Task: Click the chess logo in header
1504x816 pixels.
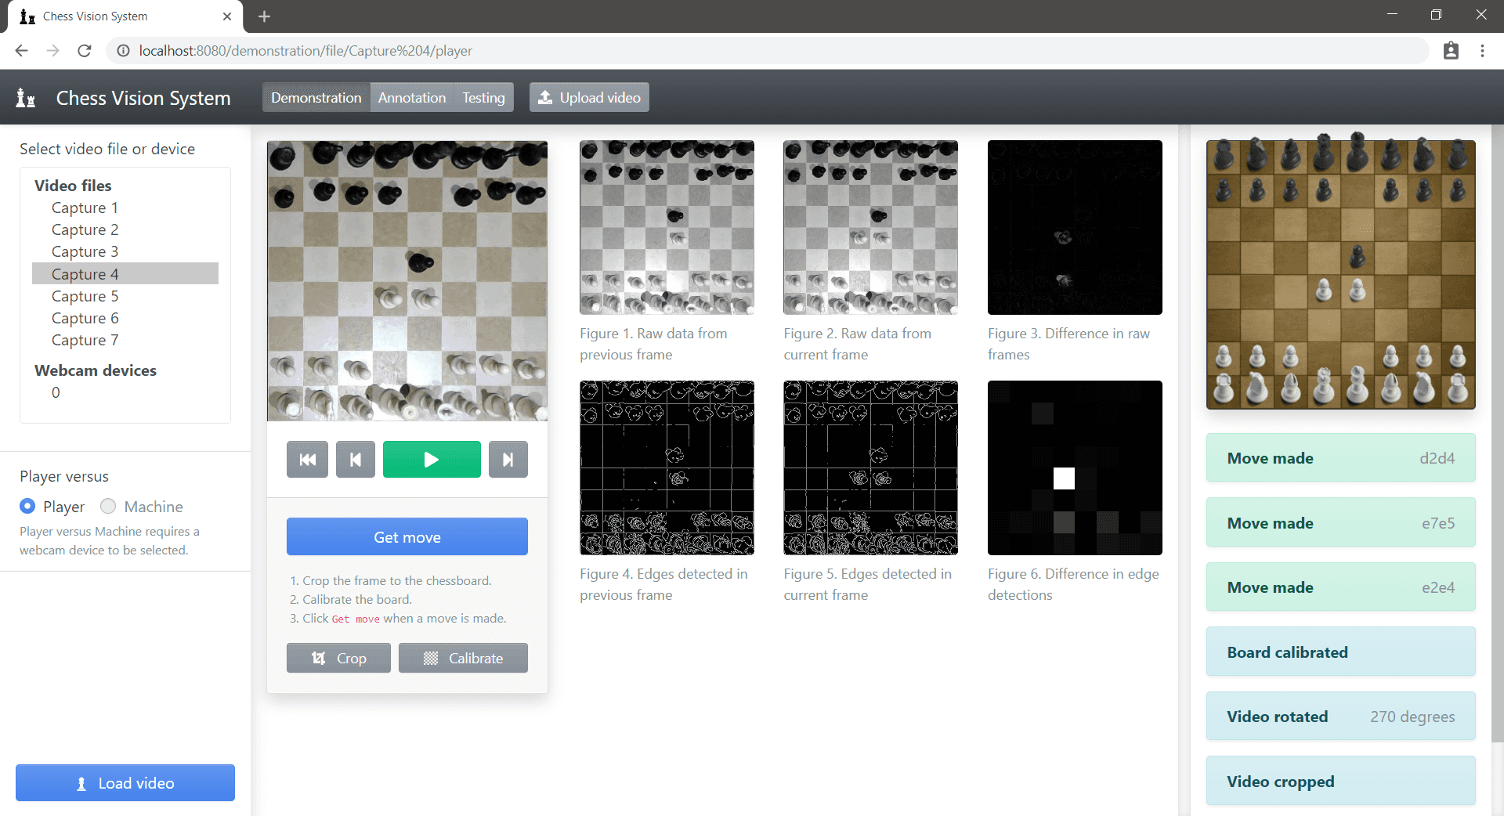Action: tap(26, 98)
